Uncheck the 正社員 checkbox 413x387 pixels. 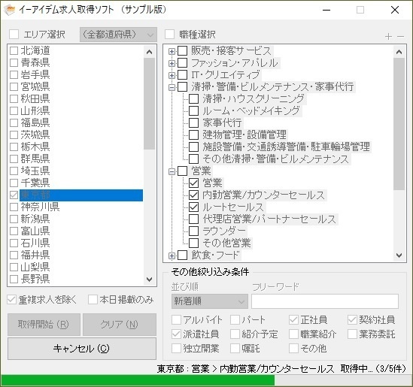click(293, 320)
